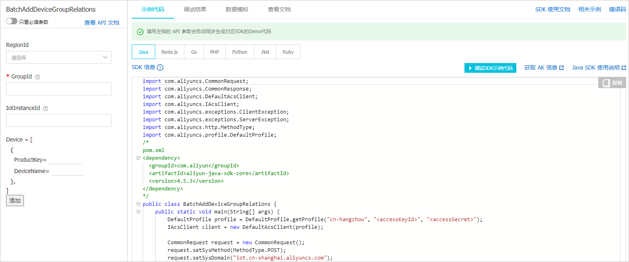This screenshot has height=262, width=629.
Task: Open the SDK 使用文档 link
Action: [553, 9]
